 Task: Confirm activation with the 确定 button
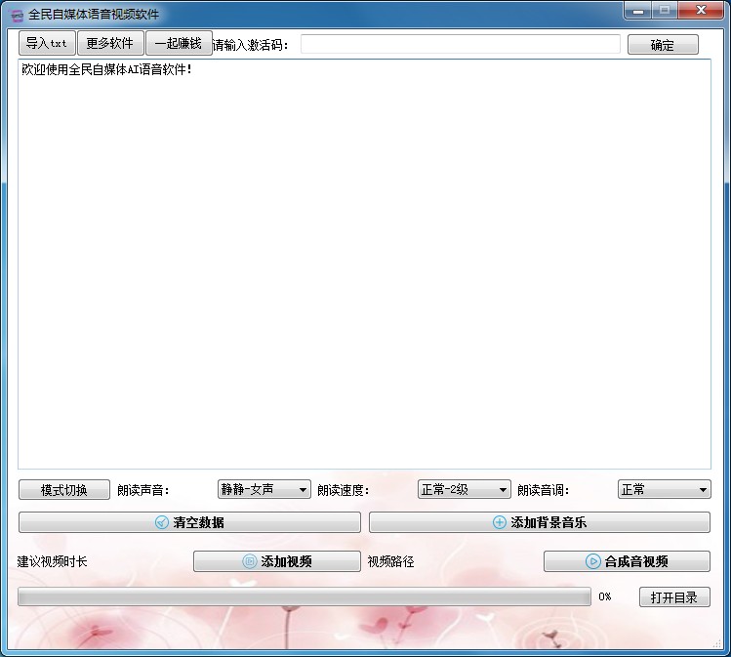pyautogui.click(x=663, y=45)
